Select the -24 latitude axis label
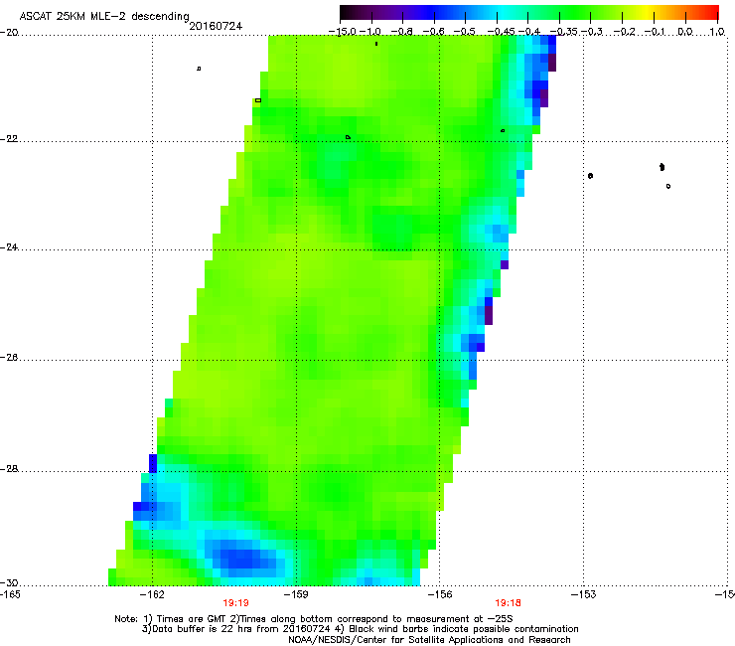This screenshot has height=646, width=735. pos(9,247)
